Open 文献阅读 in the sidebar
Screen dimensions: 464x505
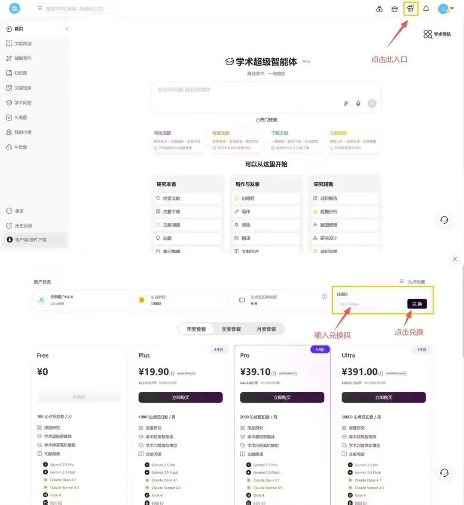[23, 44]
